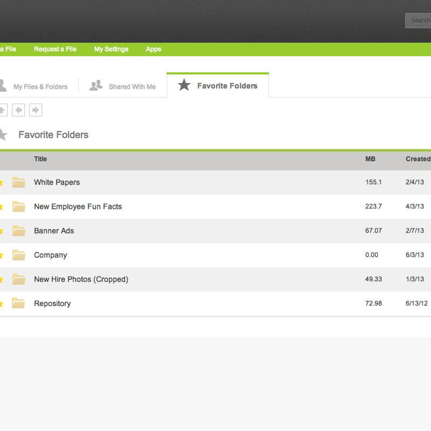The image size is (431, 431).
Task: Click the forward arrow navigation button
Action: tap(36, 110)
